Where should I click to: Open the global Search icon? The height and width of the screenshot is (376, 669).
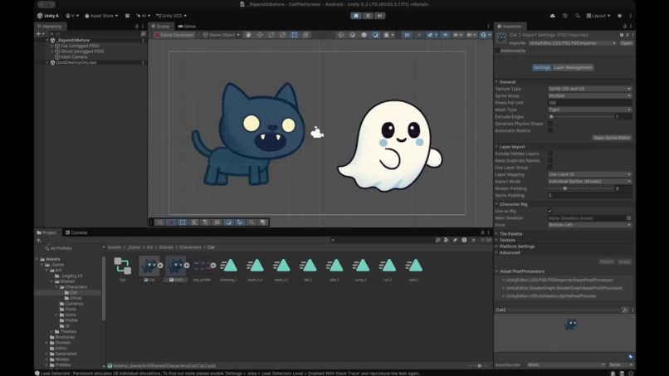[x=577, y=16]
